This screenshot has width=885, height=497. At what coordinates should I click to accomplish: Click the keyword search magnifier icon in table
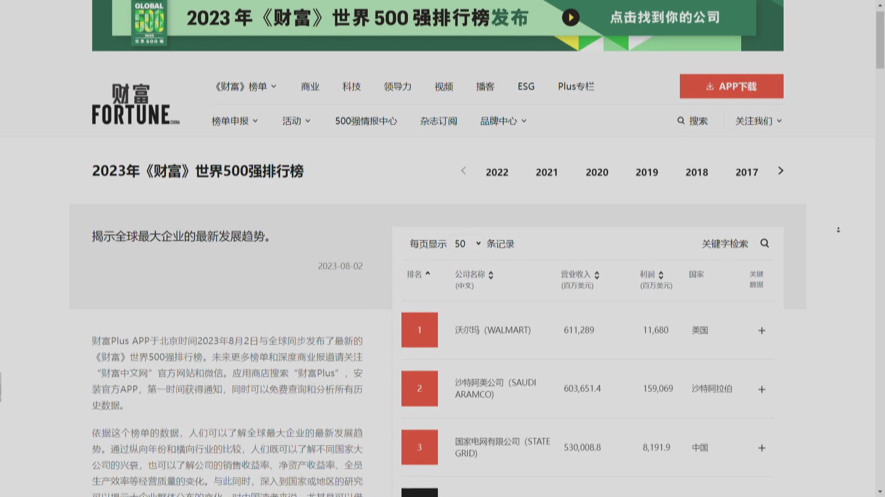pyautogui.click(x=765, y=243)
